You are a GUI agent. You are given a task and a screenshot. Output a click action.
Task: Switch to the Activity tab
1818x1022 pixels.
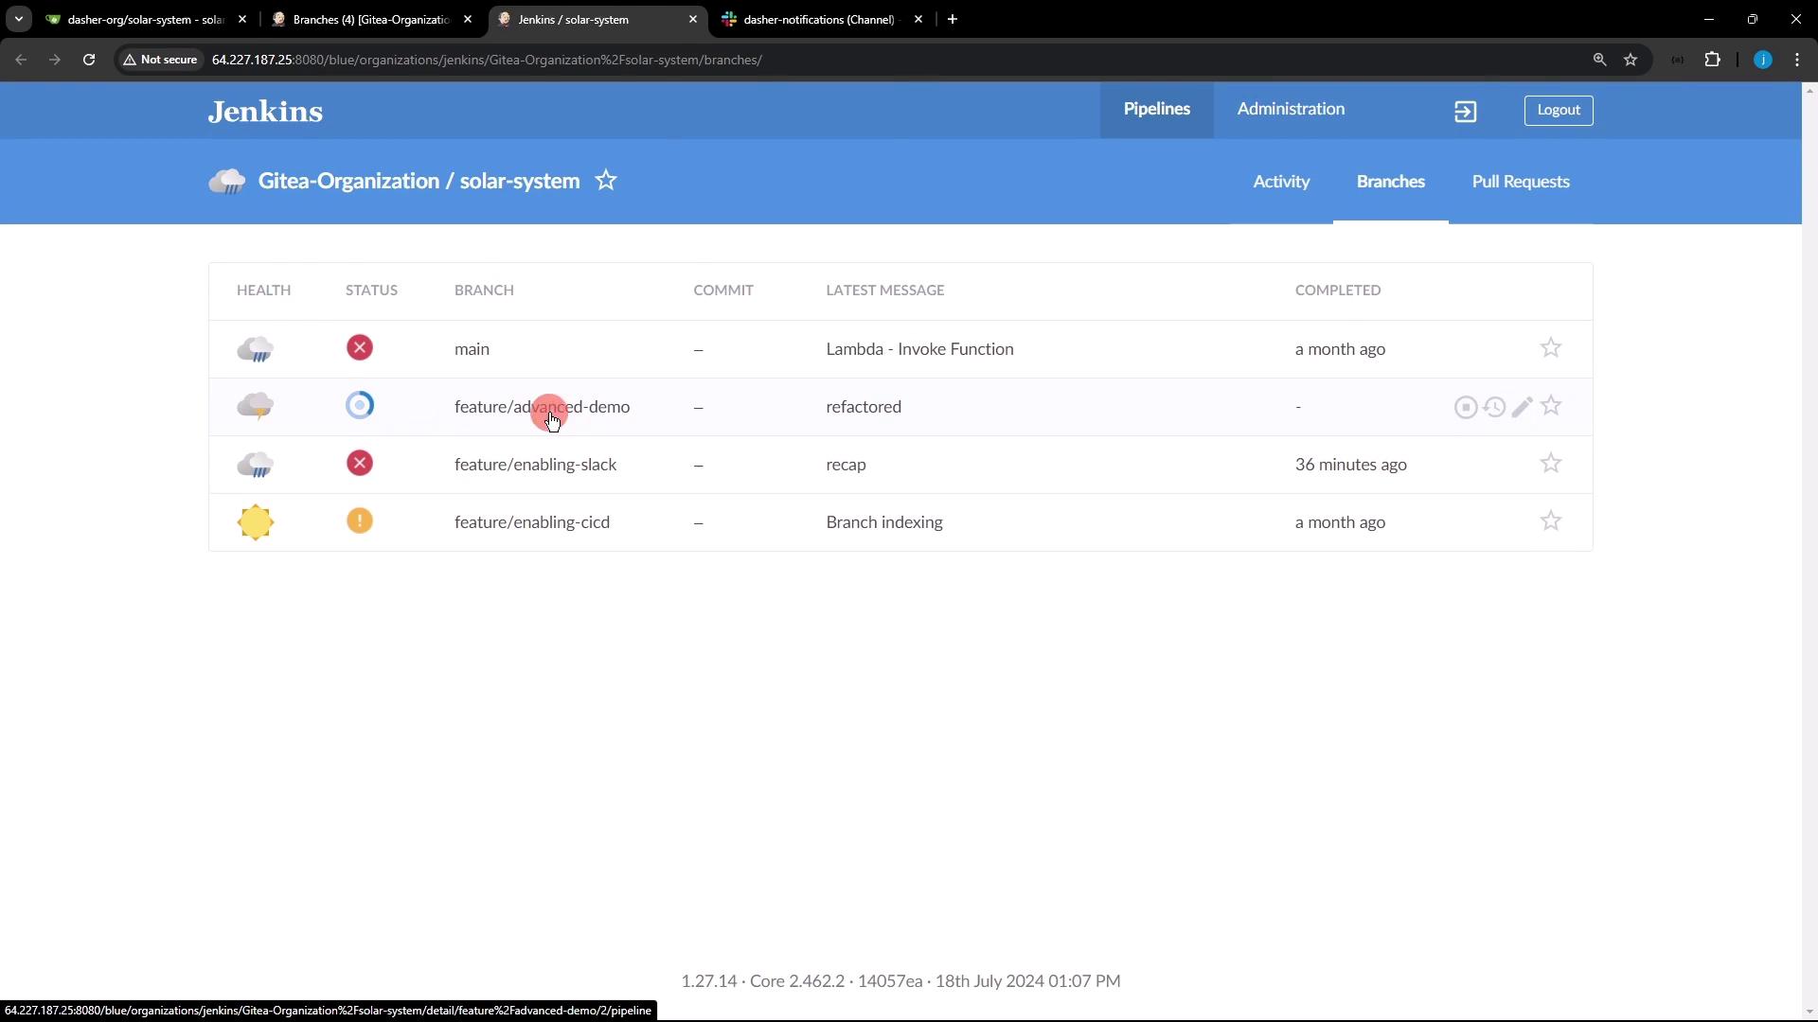pyautogui.click(x=1281, y=182)
